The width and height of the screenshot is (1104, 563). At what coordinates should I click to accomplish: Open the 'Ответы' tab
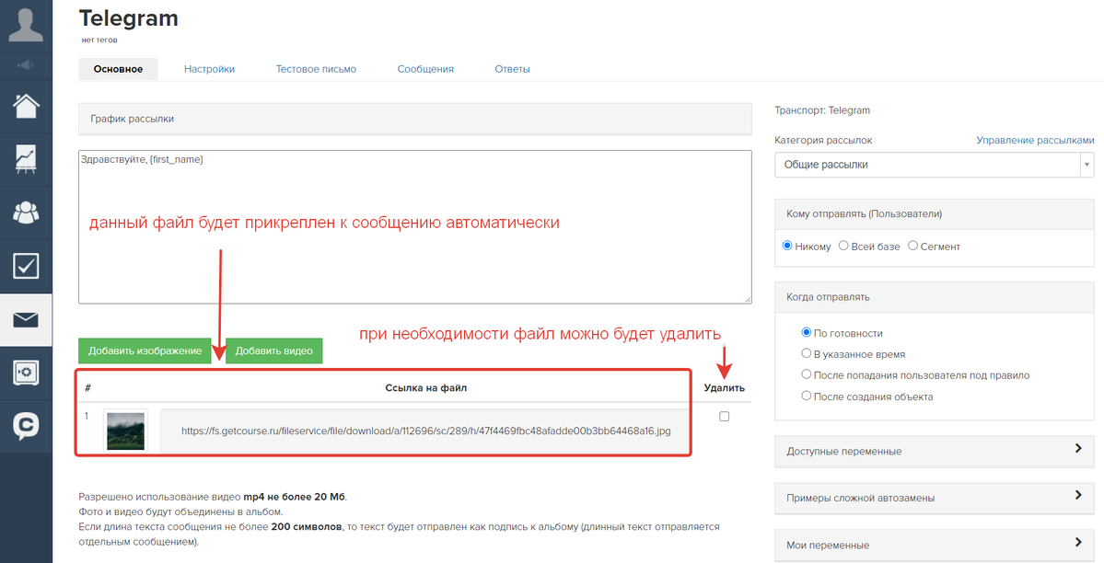coord(512,69)
